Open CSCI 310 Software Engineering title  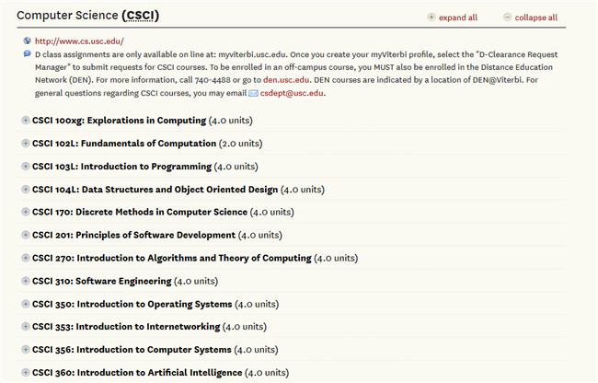(x=101, y=281)
